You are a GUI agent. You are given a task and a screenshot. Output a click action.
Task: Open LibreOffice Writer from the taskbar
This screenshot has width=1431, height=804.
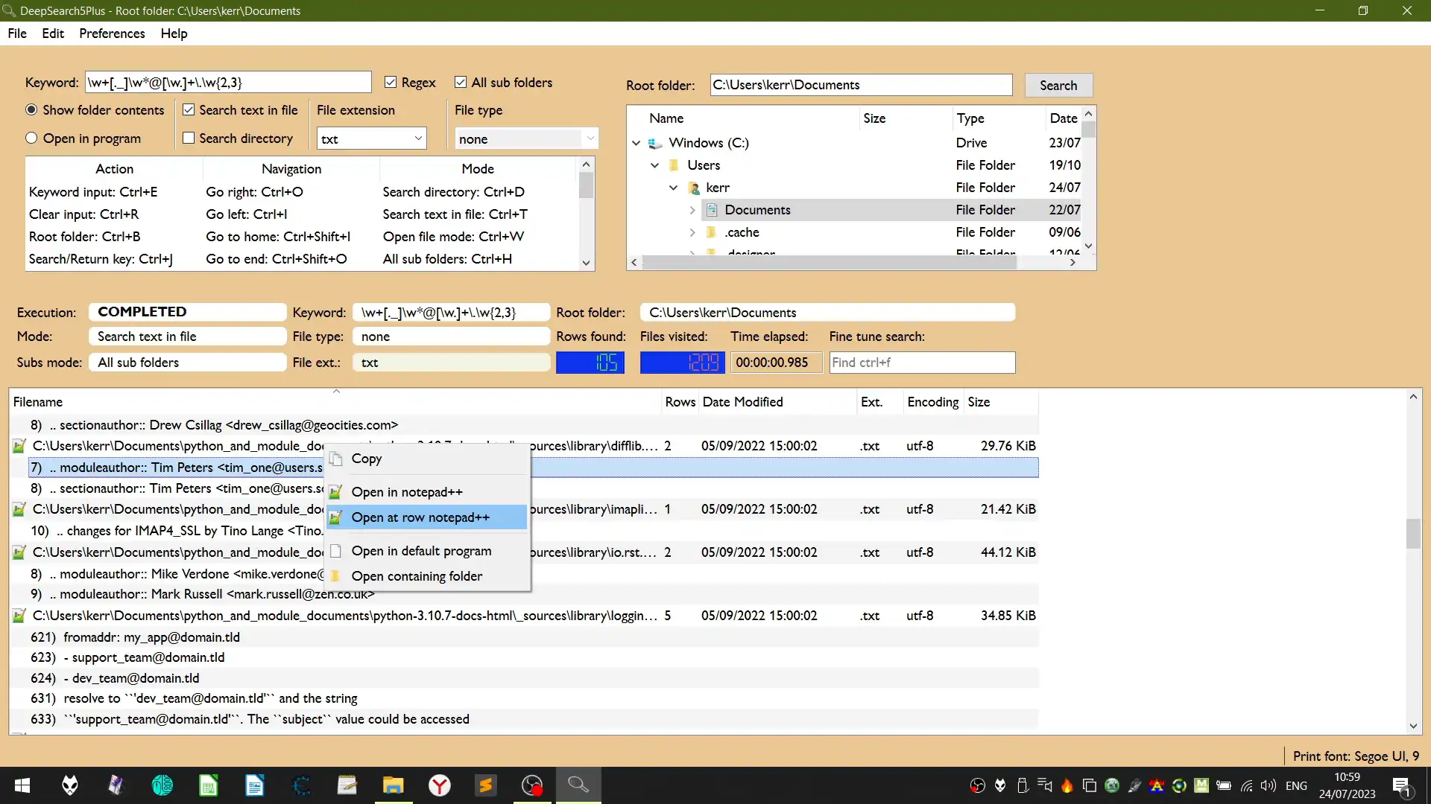pos(254,785)
